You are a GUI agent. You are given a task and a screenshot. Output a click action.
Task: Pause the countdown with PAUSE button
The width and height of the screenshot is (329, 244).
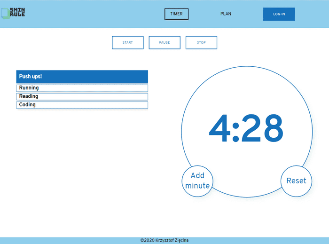[x=164, y=43]
